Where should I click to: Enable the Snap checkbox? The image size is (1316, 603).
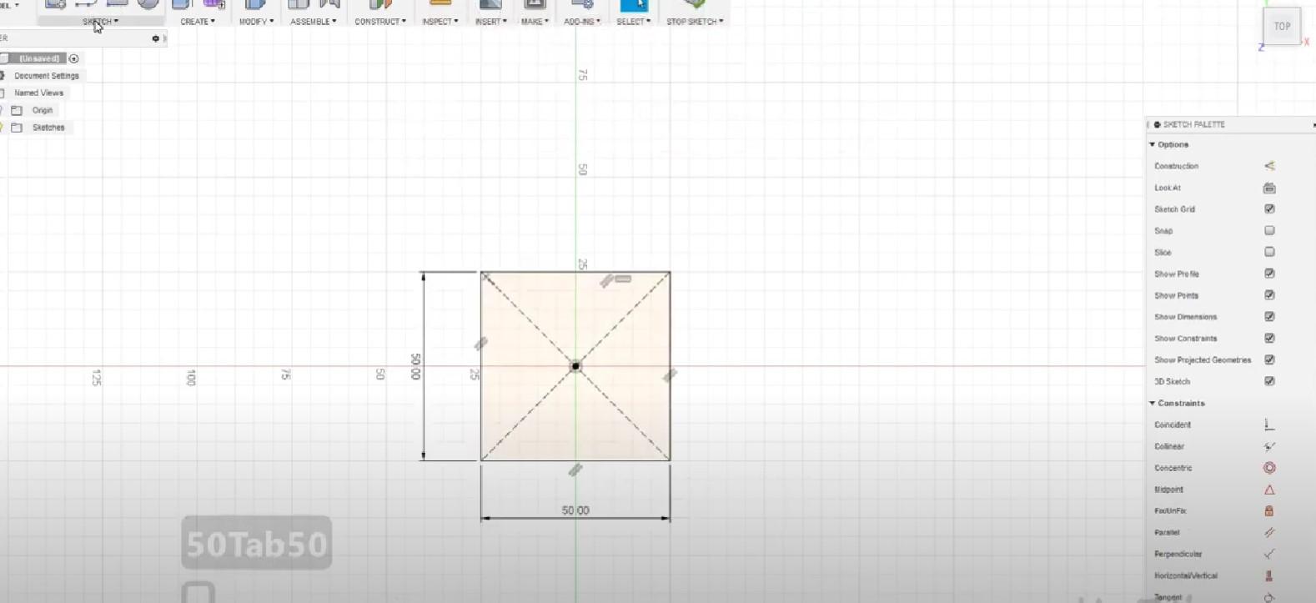[1269, 230]
